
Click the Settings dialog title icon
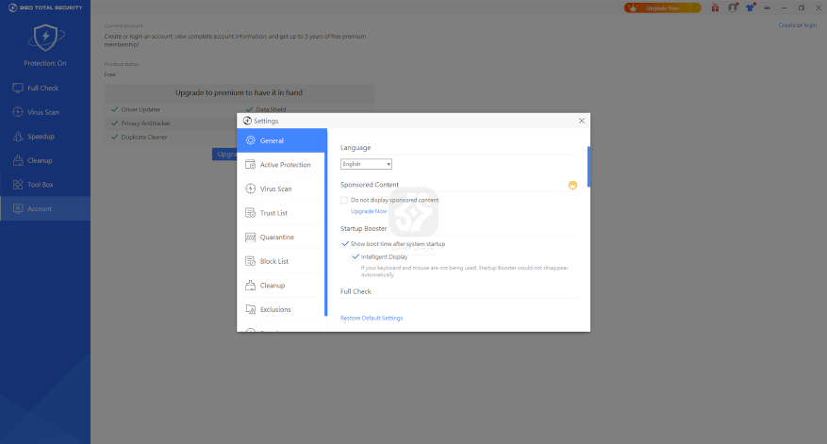[x=247, y=121]
